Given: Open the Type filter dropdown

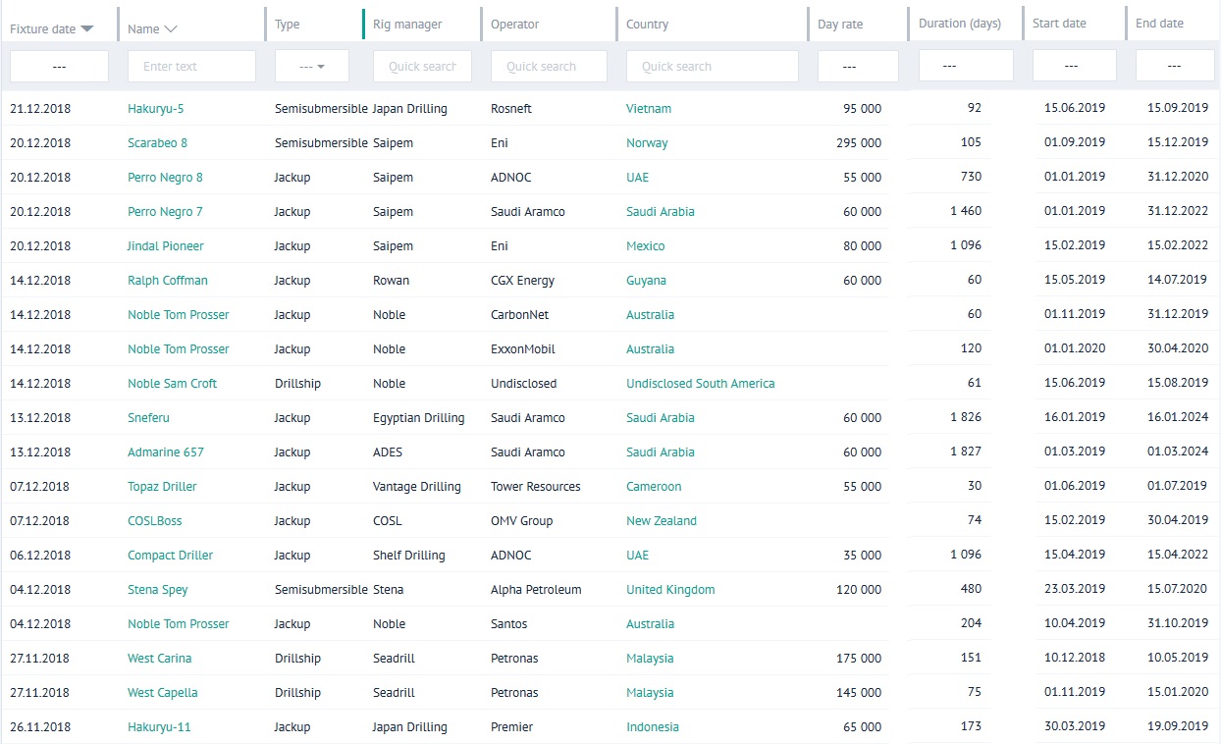Looking at the screenshot, I should (x=311, y=67).
